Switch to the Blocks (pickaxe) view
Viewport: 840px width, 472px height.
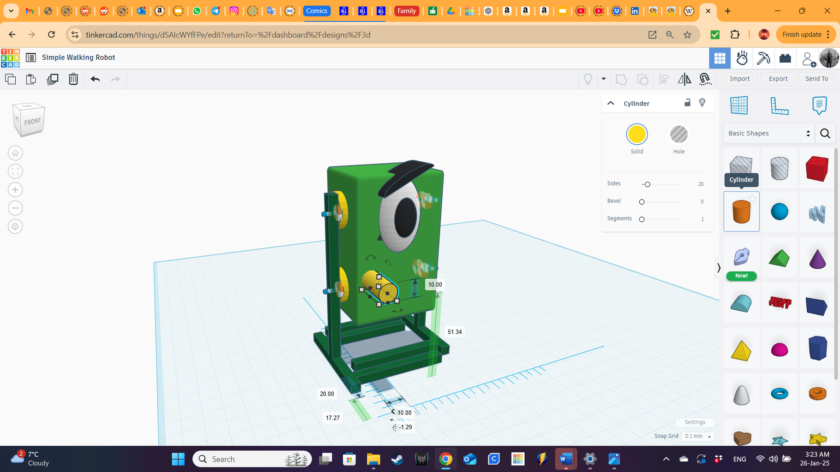click(x=763, y=58)
